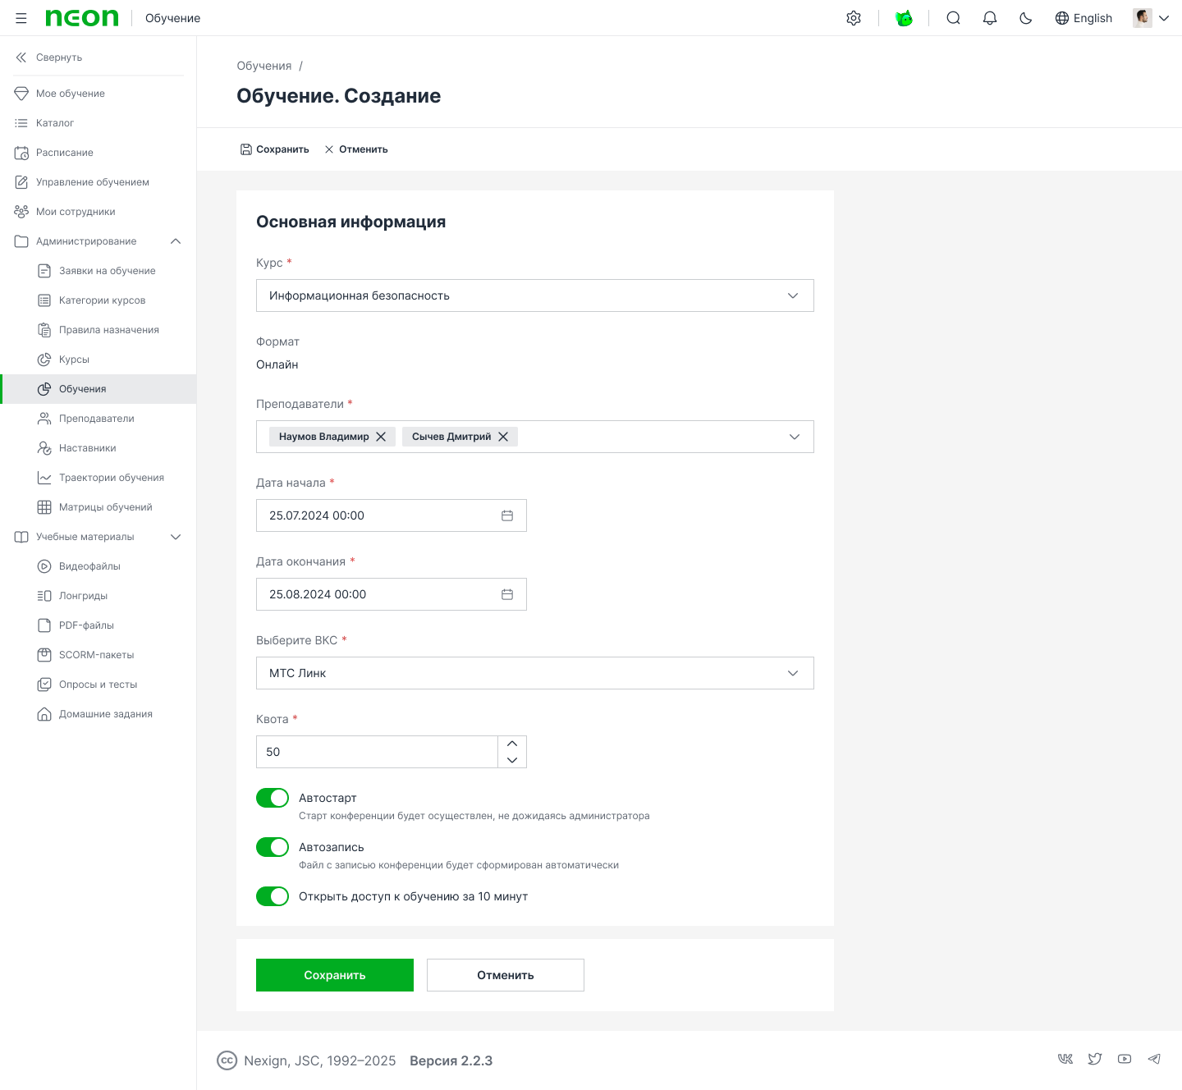
Task: Remove Наумов Владимир from teachers
Action: tap(381, 437)
